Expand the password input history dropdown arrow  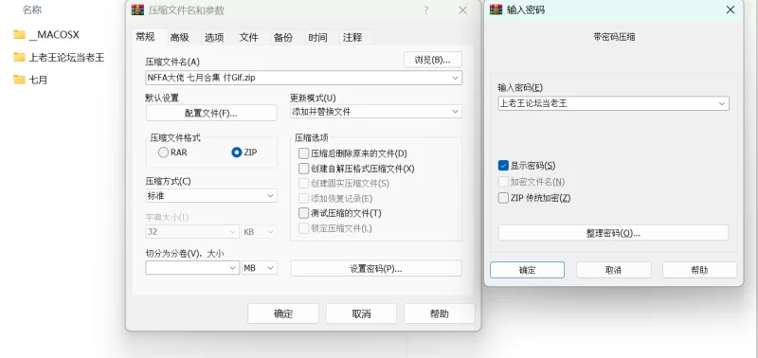722,103
